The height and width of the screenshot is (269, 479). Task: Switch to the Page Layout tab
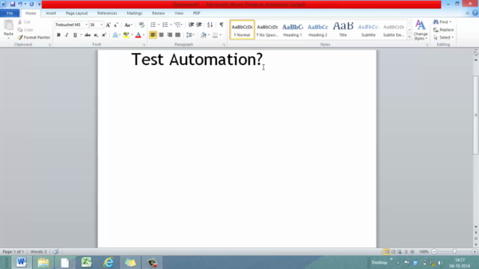[76, 13]
